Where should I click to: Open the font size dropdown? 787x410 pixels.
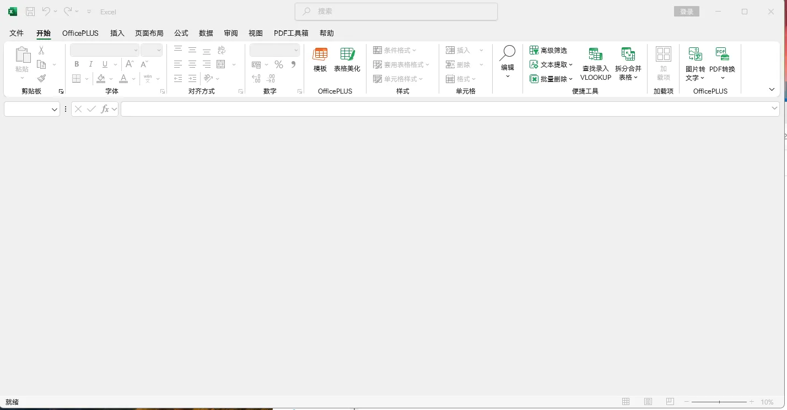click(159, 50)
